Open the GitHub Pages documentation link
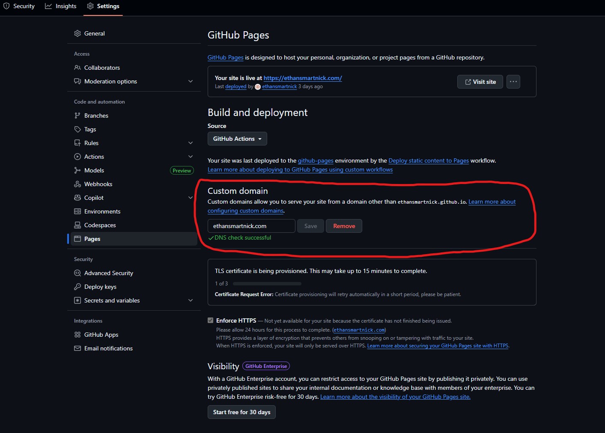 click(226, 57)
